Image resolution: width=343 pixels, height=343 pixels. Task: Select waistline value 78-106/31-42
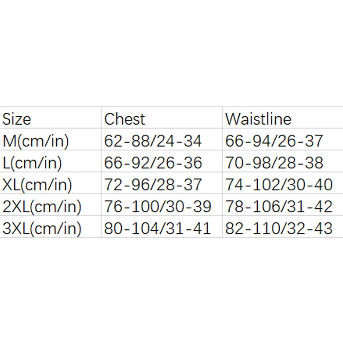tap(279, 206)
